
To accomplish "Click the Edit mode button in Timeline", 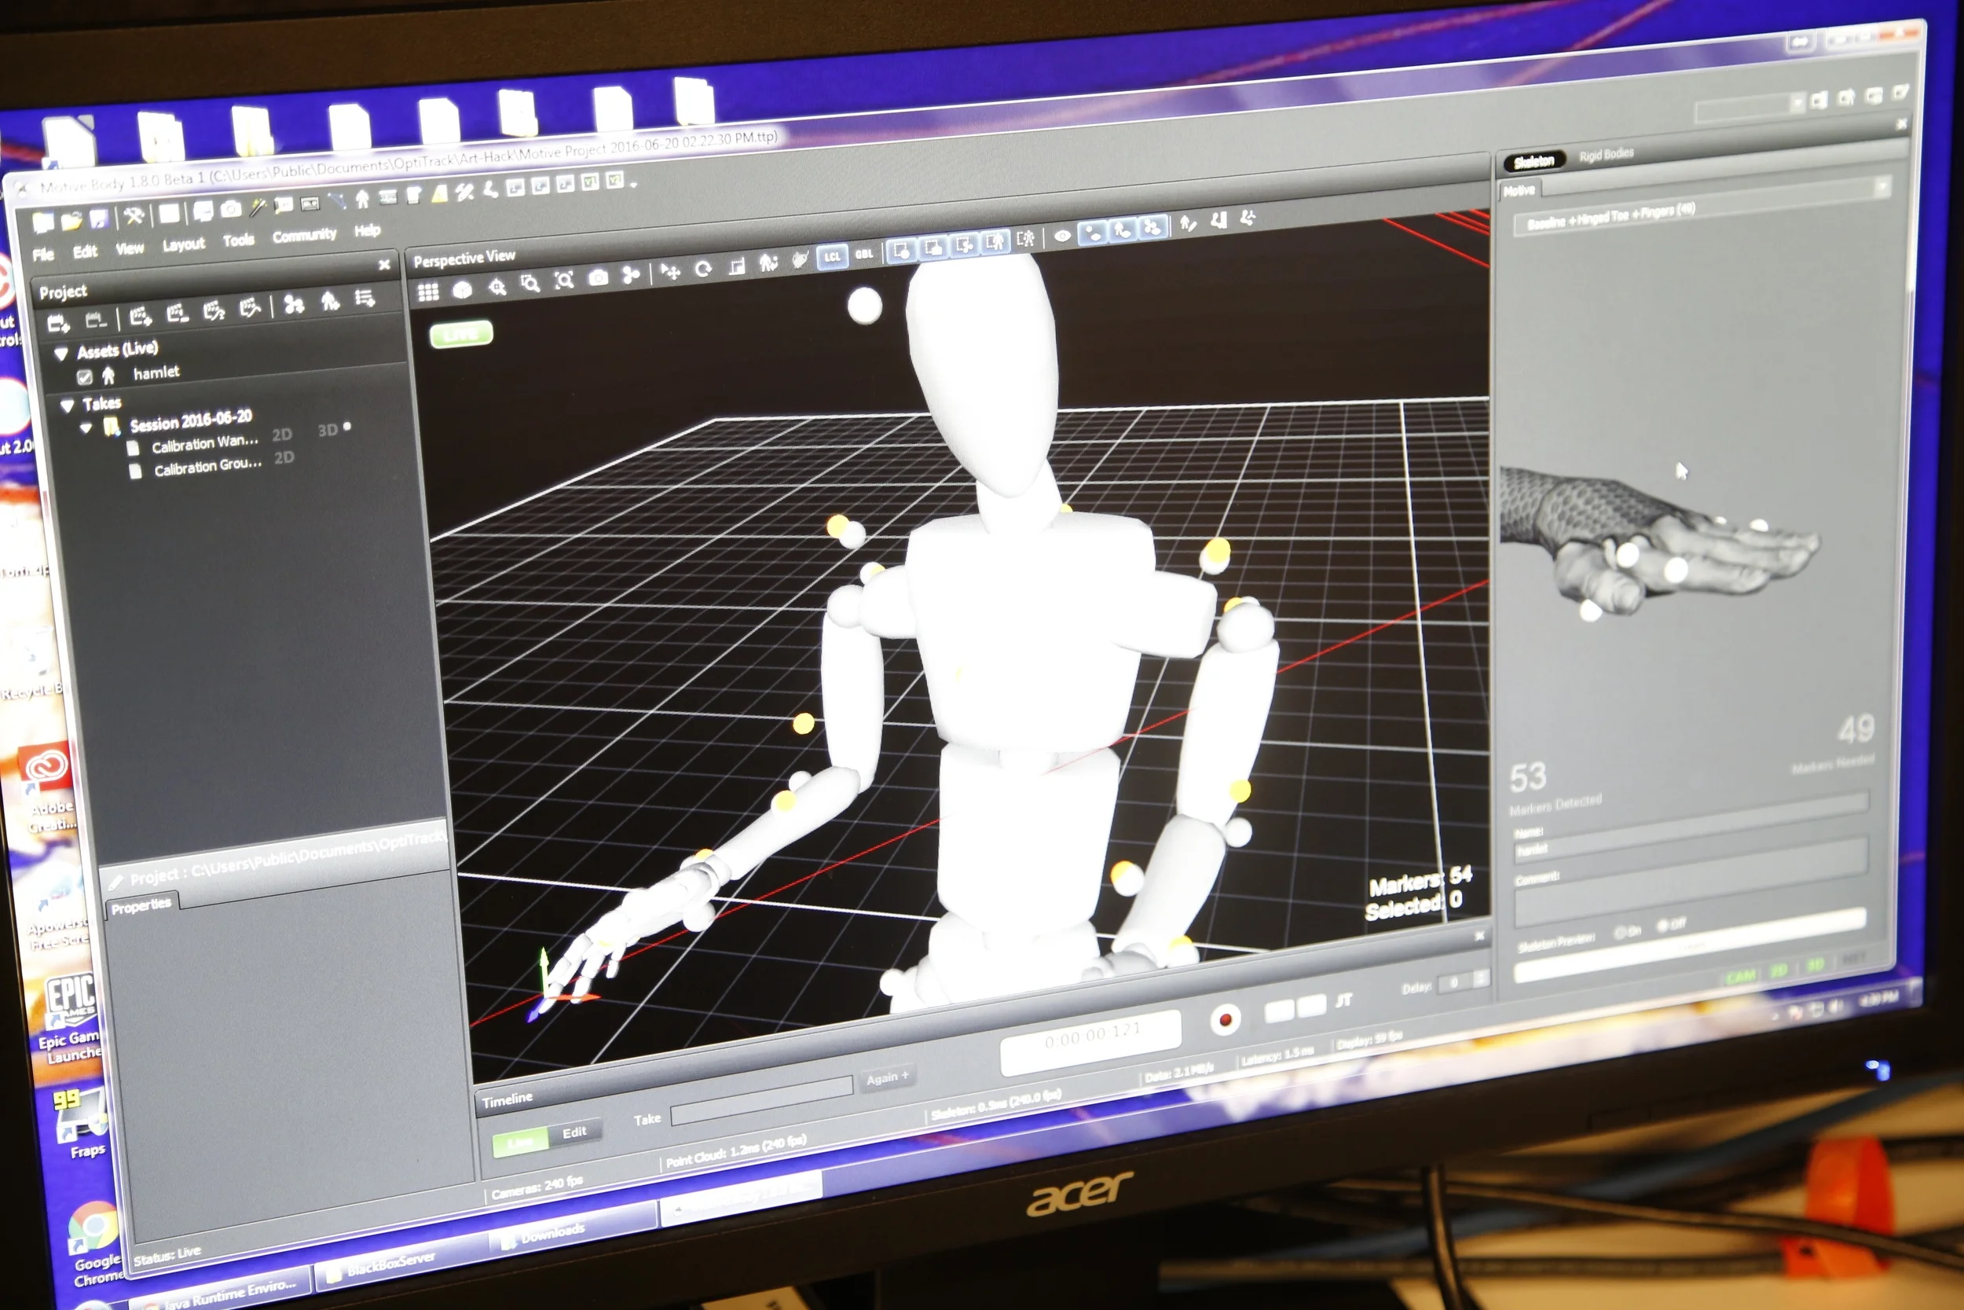I will point(573,1133).
